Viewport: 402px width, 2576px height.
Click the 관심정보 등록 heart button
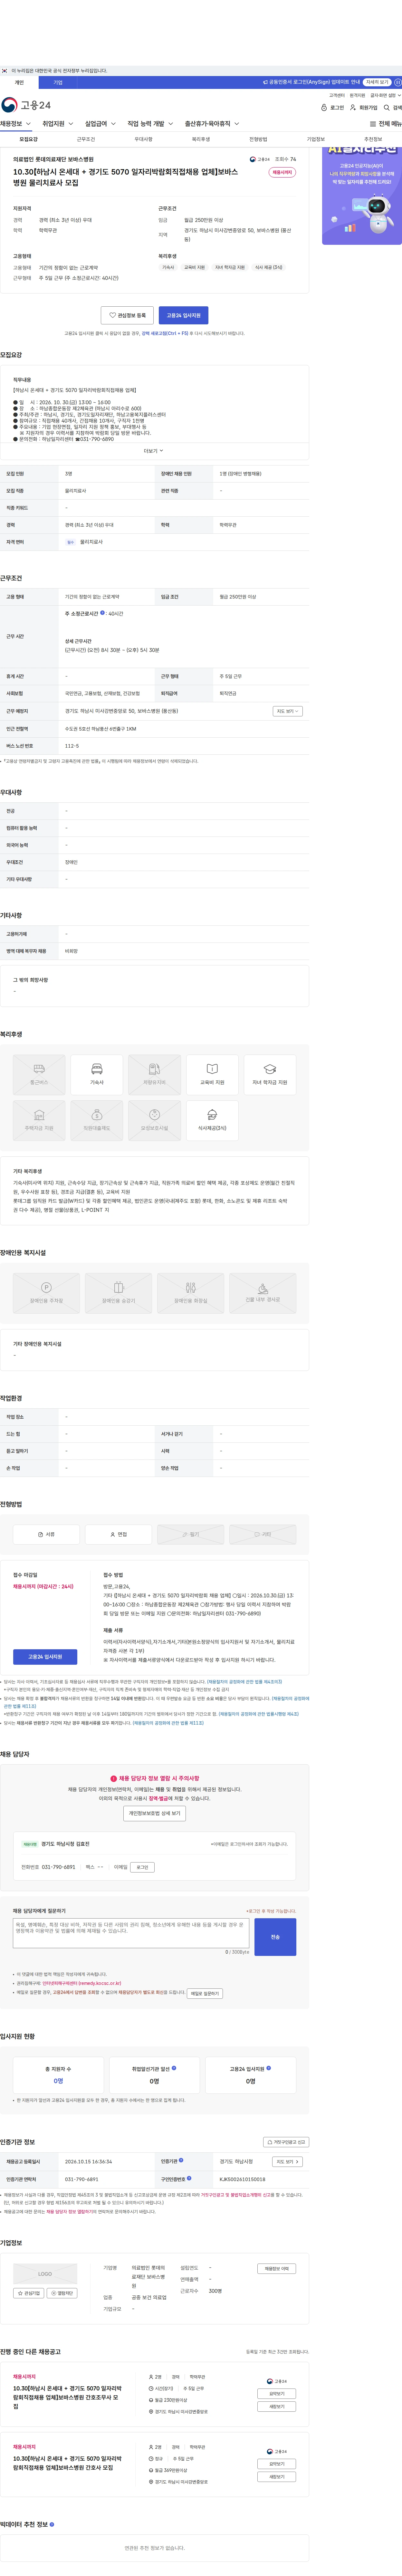tap(127, 315)
